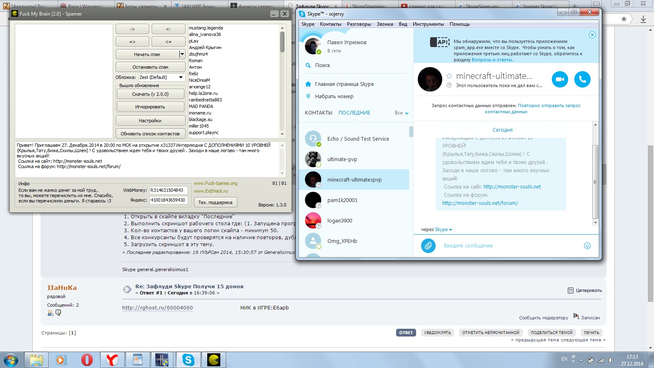Click the download arrow icon in browser
Screen dimensions: 654x368
[643, 19]
